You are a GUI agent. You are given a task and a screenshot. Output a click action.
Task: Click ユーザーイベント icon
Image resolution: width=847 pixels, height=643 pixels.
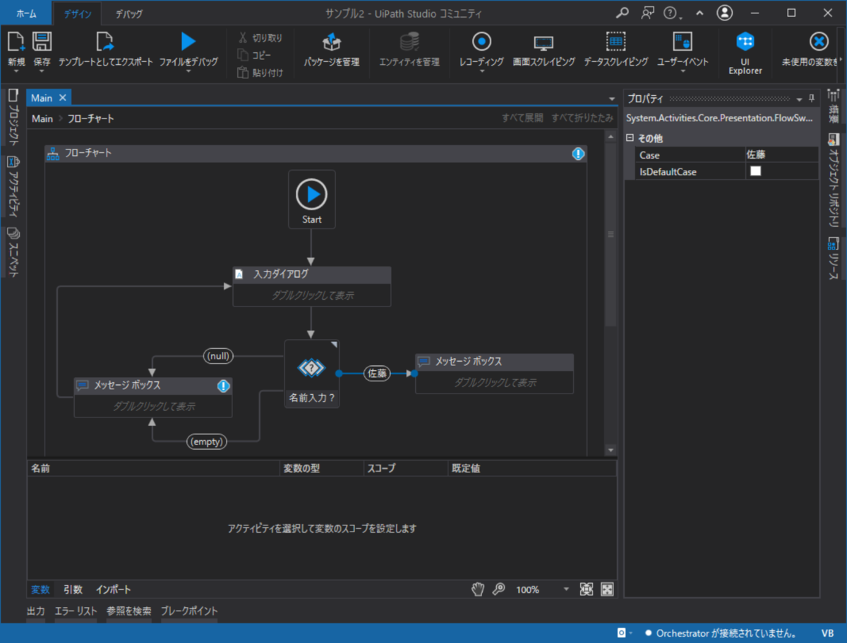(683, 42)
